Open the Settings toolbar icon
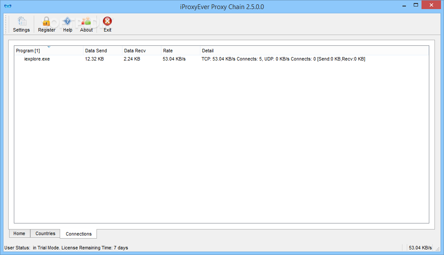This screenshot has height=255, width=444. (21, 24)
